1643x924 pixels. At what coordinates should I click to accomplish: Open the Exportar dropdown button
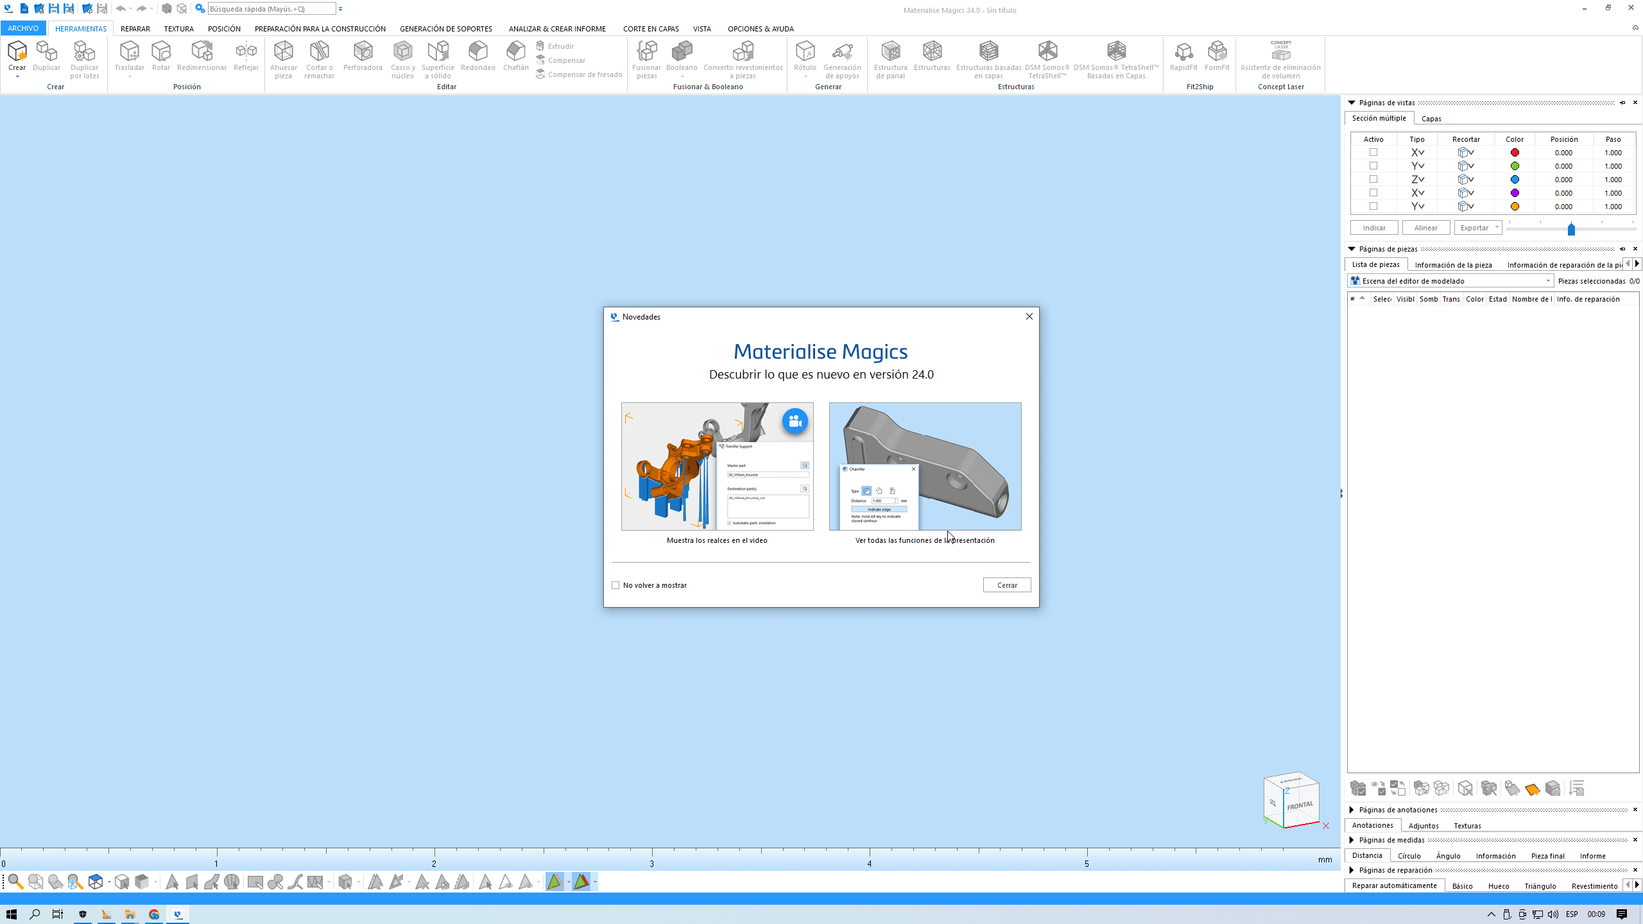click(x=1496, y=228)
